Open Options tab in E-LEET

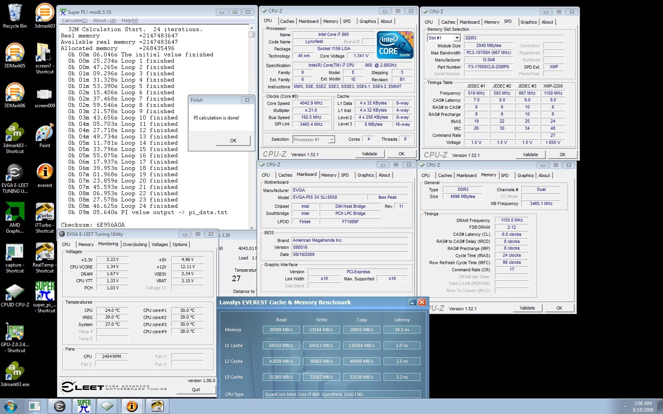point(180,244)
